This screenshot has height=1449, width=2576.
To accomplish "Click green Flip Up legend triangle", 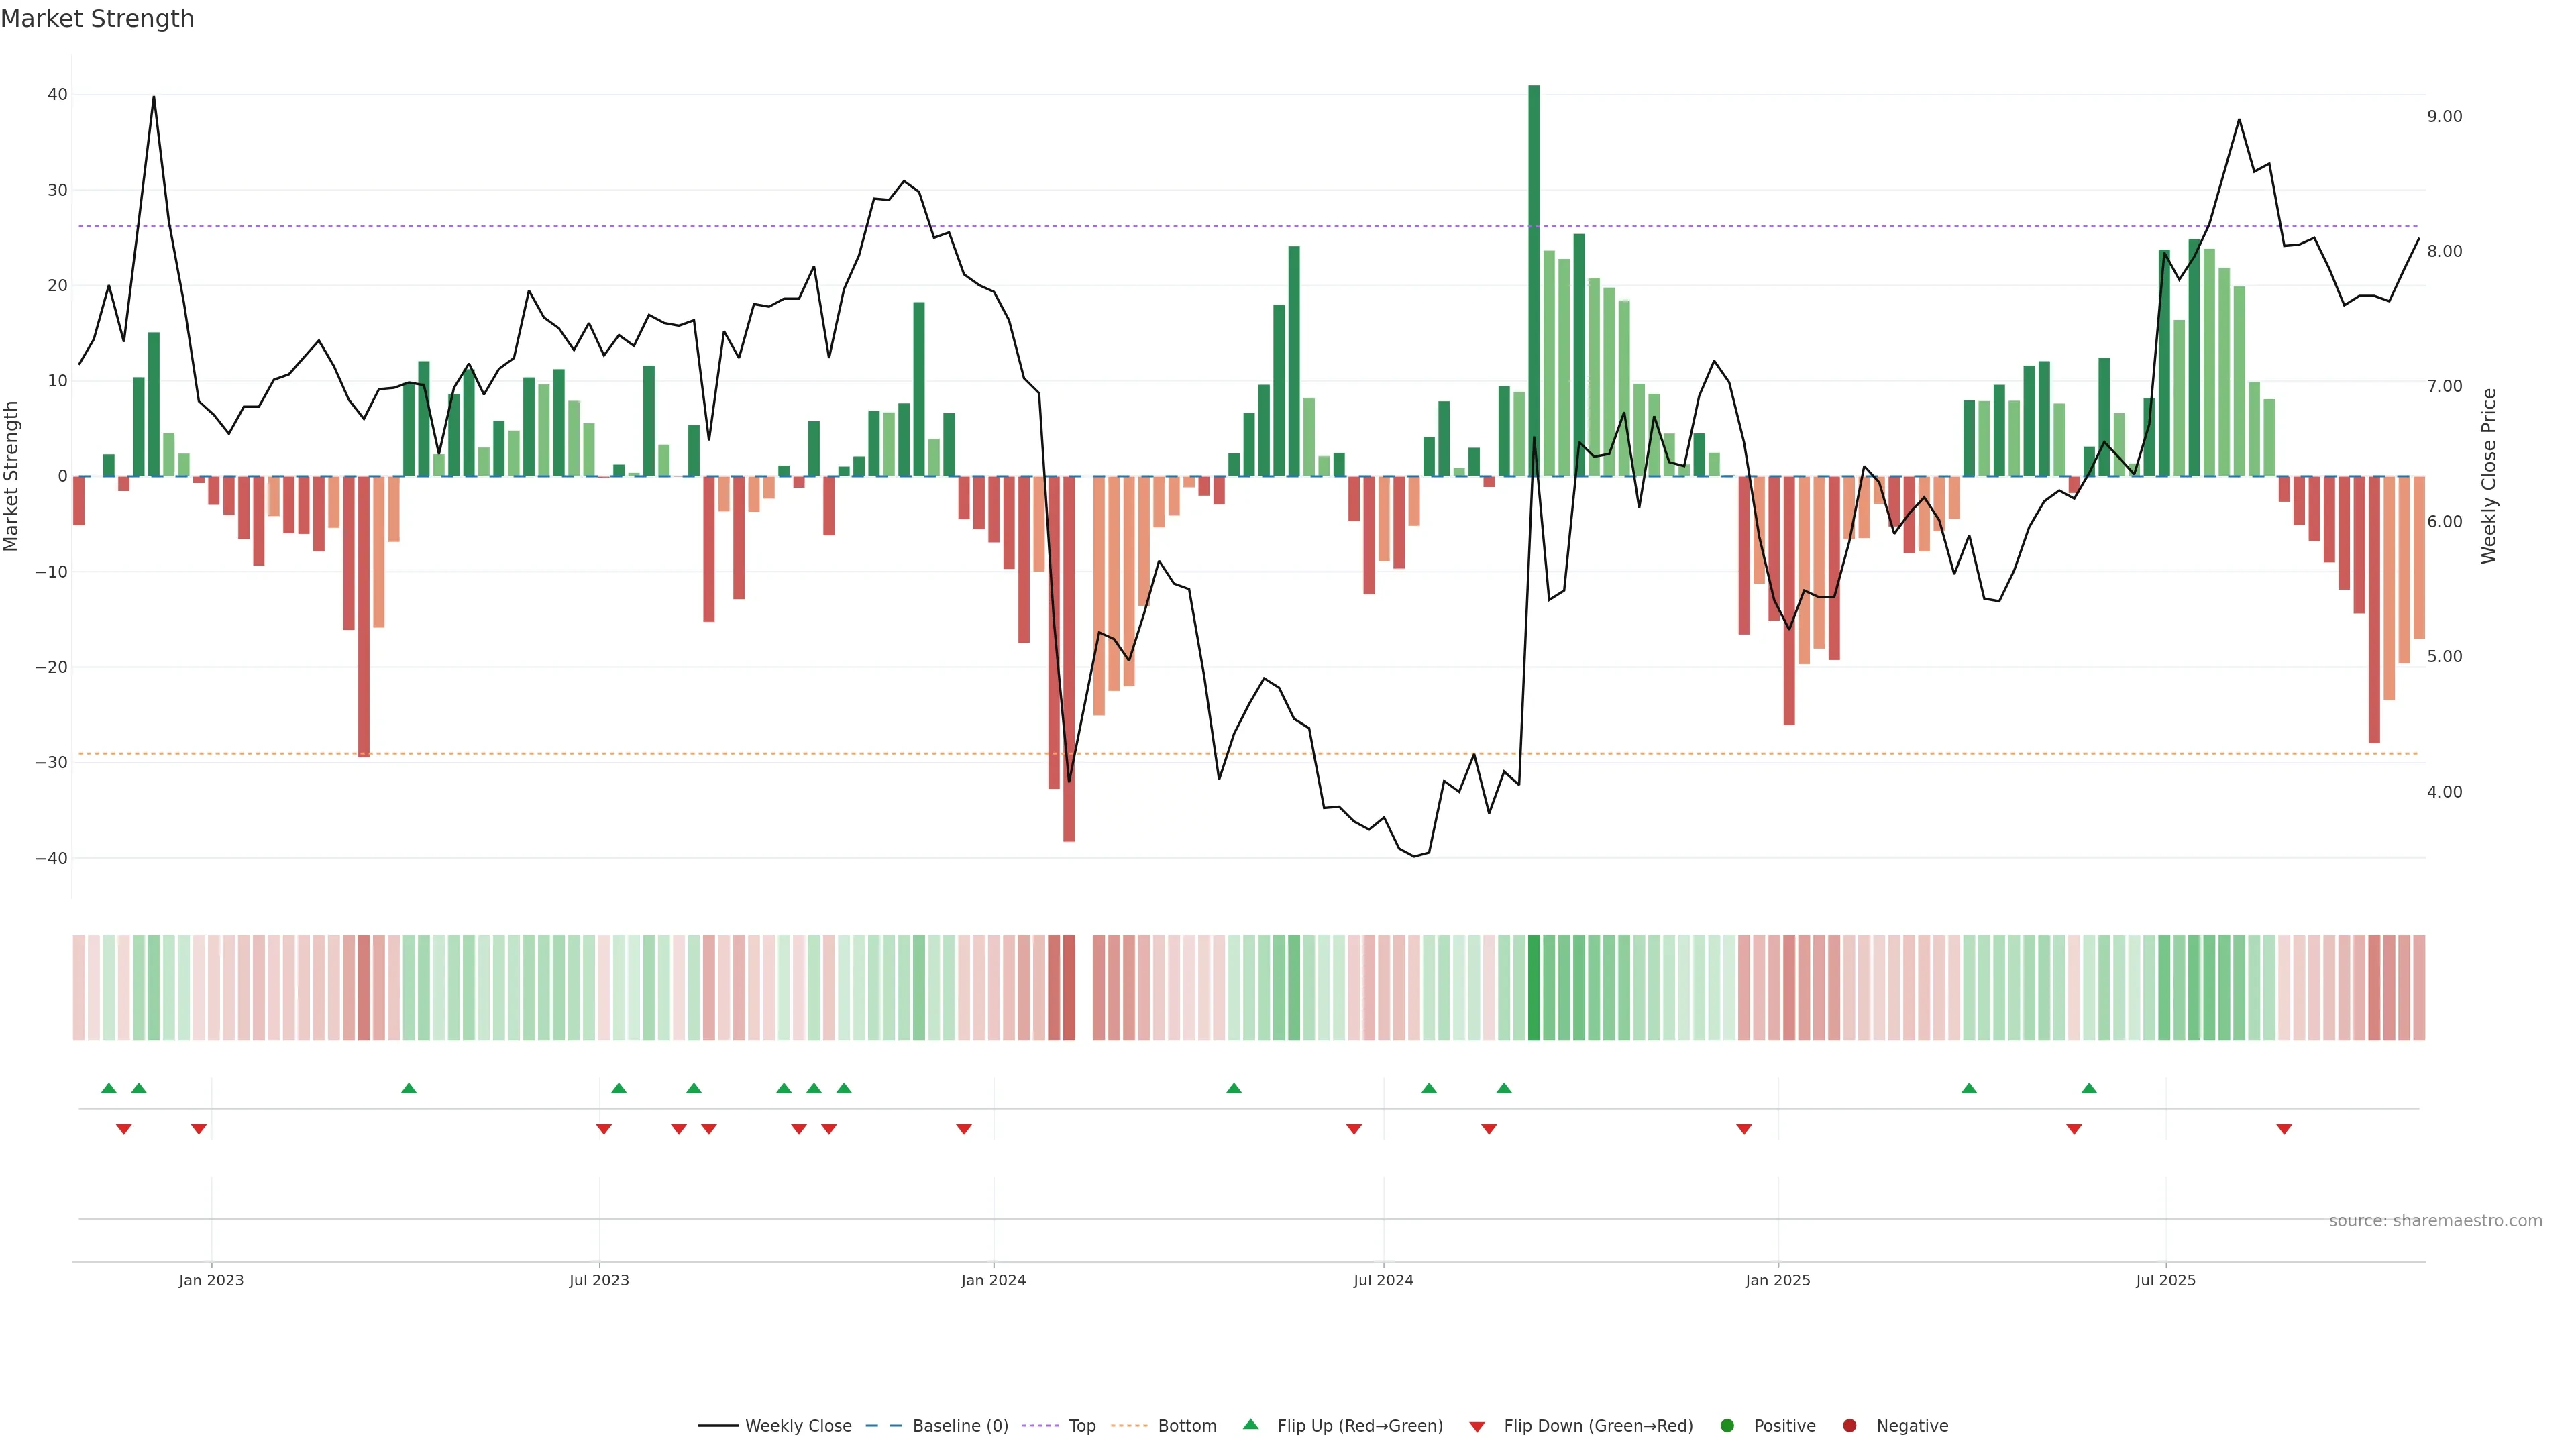I will point(1250,1424).
